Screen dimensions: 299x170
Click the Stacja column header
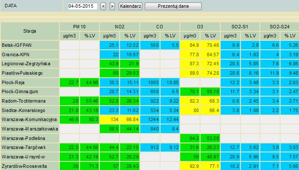point(30,31)
